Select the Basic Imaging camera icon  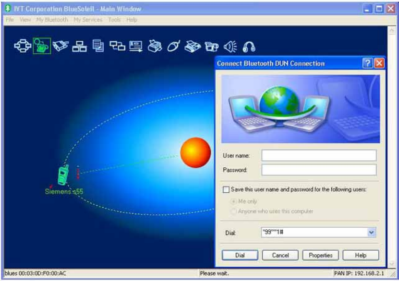pyautogui.click(x=211, y=47)
